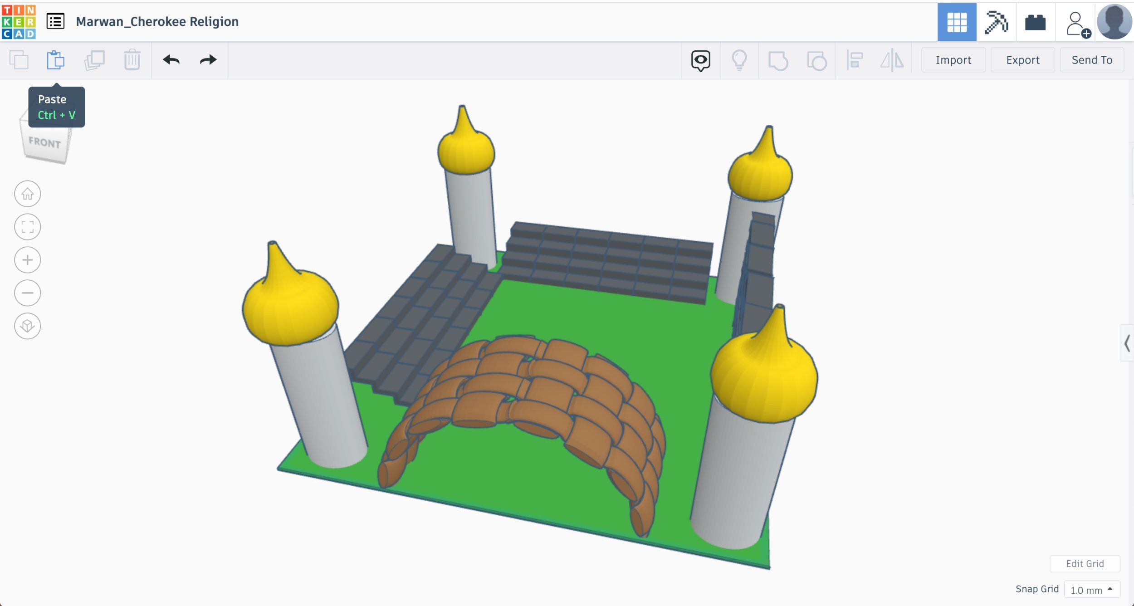Expand the collapsed shapes side panel
The width and height of the screenshot is (1134, 606).
point(1126,343)
